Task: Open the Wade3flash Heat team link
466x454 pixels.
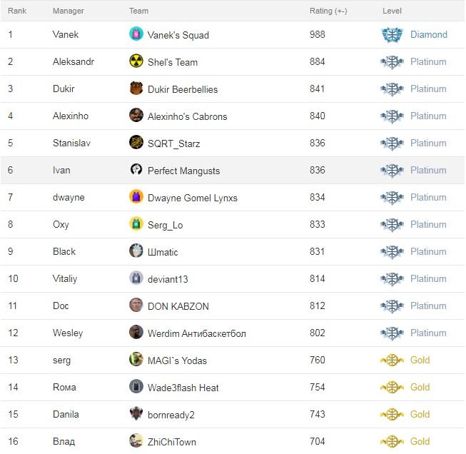Action: [x=183, y=388]
